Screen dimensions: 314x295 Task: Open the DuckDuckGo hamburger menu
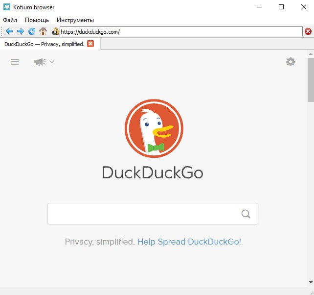click(15, 62)
